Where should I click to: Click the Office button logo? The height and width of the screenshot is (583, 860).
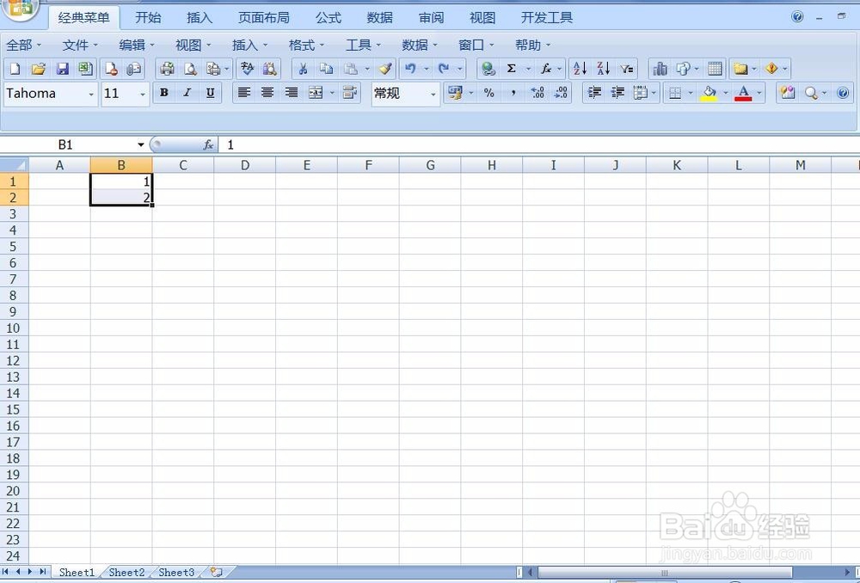pos(21,8)
